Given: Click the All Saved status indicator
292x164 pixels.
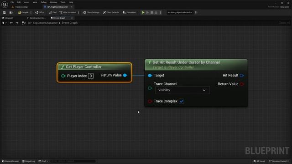Looking at the screenshot, I should coord(259,161).
